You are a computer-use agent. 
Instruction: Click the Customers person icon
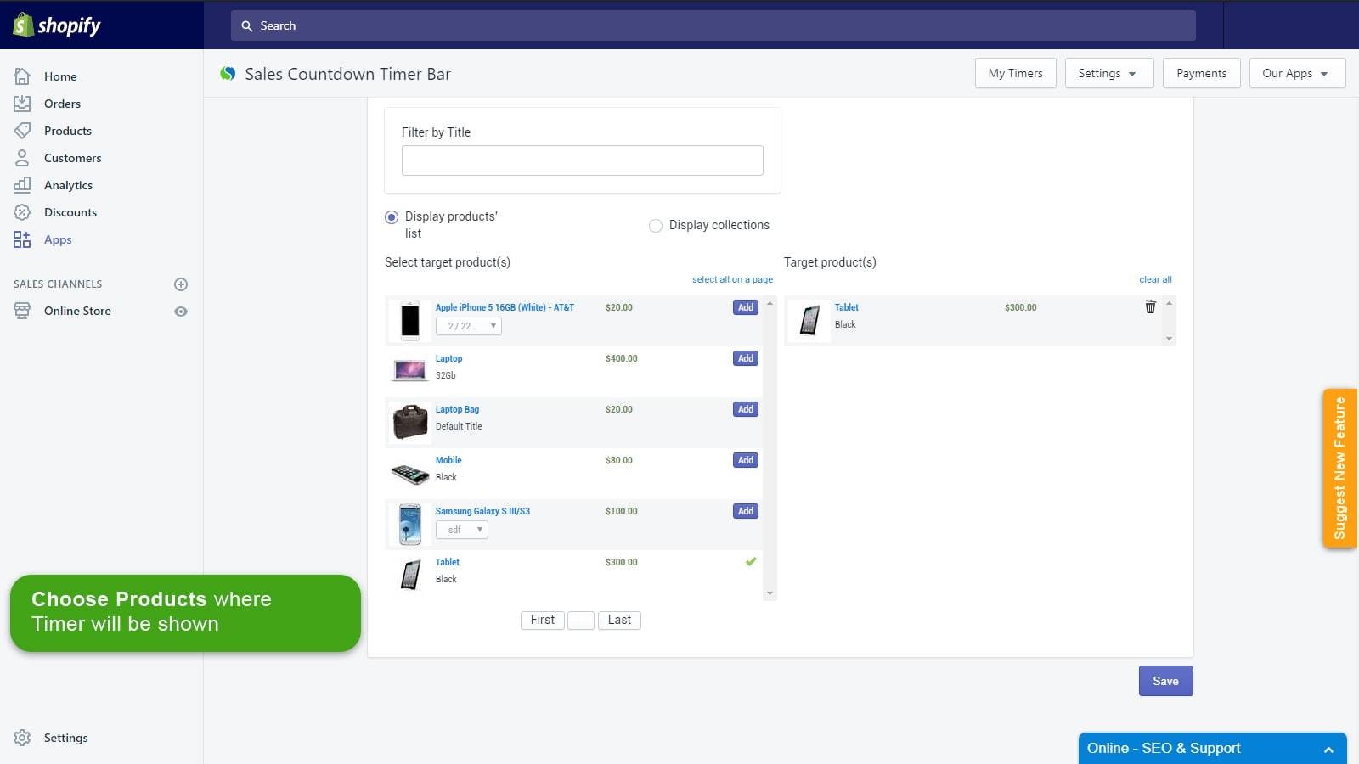(22, 158)
